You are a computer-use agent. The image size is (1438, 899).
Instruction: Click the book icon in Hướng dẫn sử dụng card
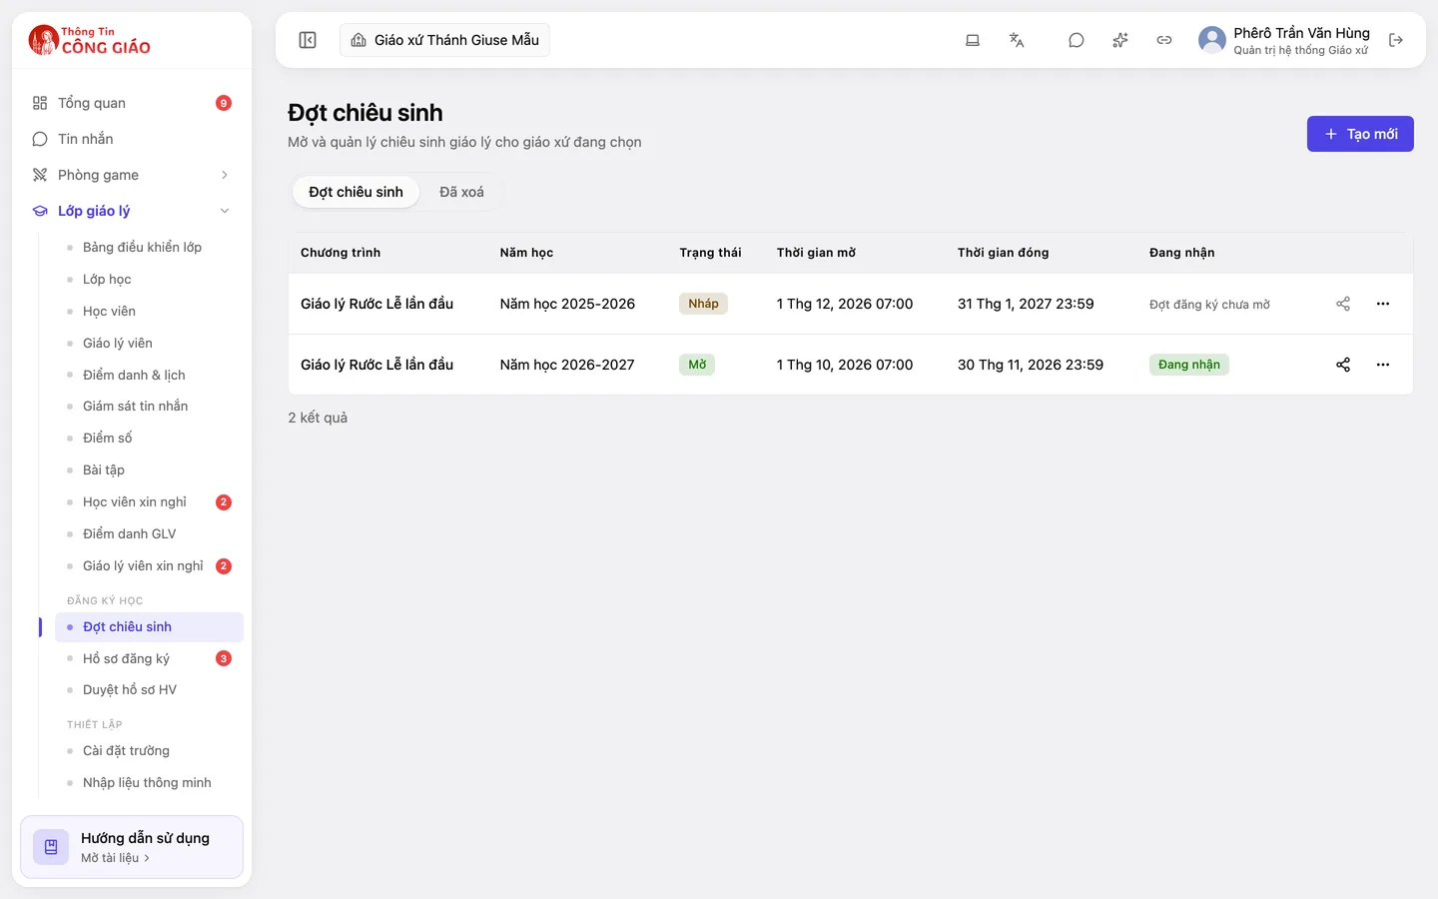click(51, 847)
